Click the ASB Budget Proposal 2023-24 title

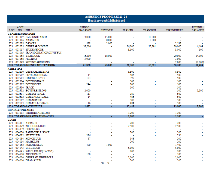click(x=106, y=17)
